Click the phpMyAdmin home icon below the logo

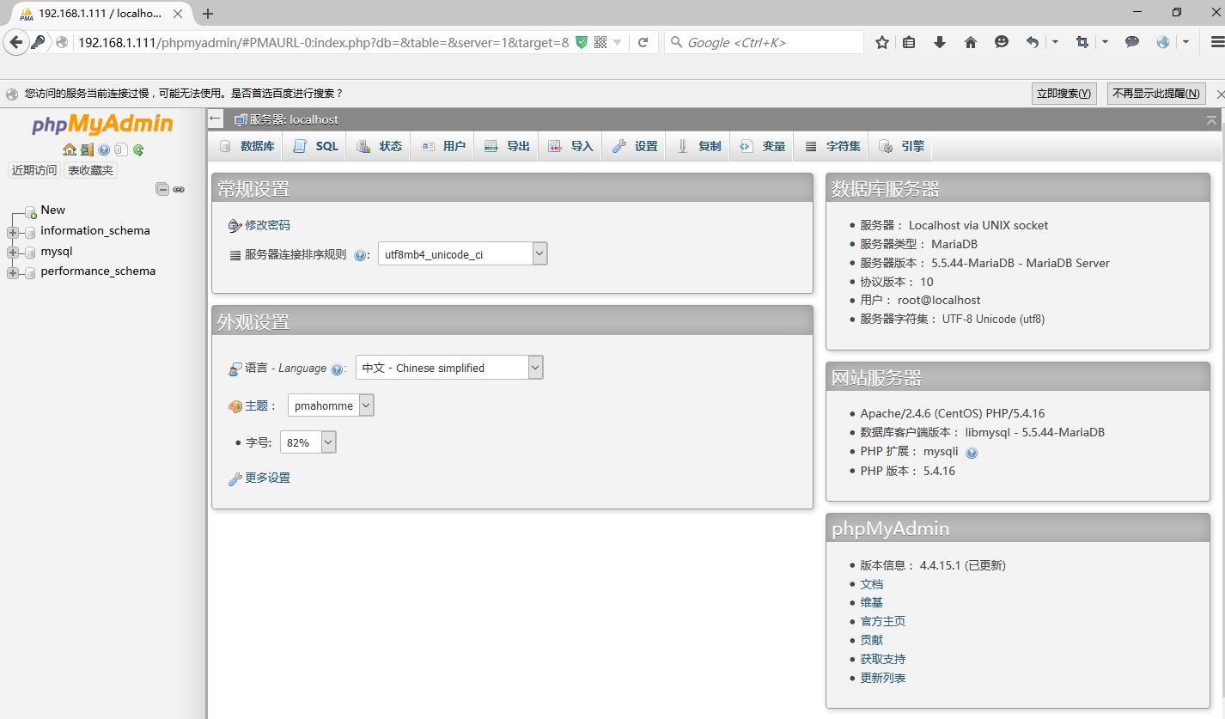coord(70,148)
